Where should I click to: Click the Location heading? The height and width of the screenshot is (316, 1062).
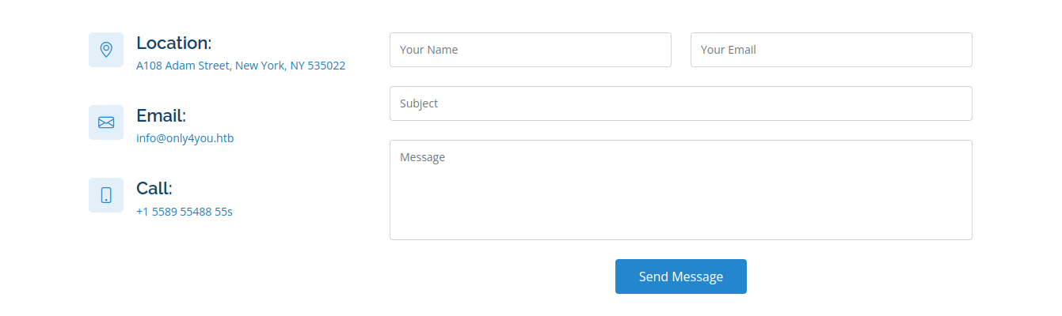(x=173, y=43)
